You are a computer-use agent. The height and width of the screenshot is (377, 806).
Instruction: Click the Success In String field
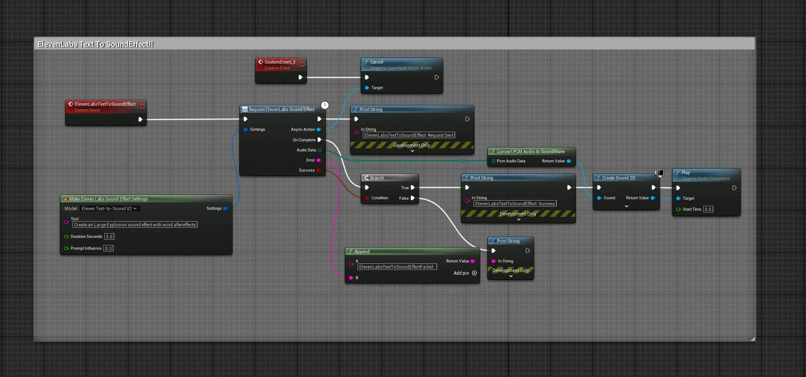(x=515, y=204)
